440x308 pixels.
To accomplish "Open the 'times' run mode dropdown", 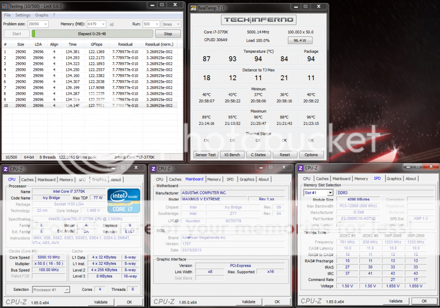I will pyautogui.click(x=177, y=24).
